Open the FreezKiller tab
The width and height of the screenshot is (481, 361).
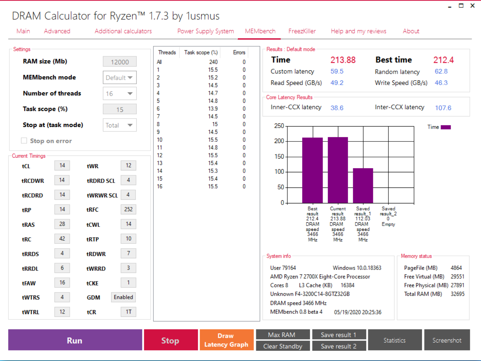(x=302, y=31)
